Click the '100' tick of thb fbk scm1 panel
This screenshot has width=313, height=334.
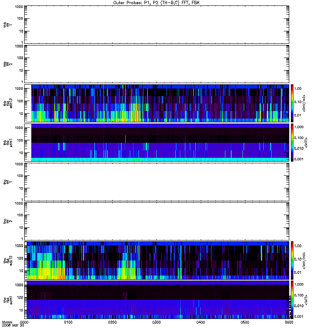20,140
